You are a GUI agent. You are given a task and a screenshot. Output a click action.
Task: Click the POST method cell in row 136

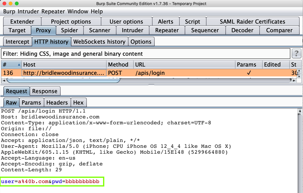tap(120, 73)
